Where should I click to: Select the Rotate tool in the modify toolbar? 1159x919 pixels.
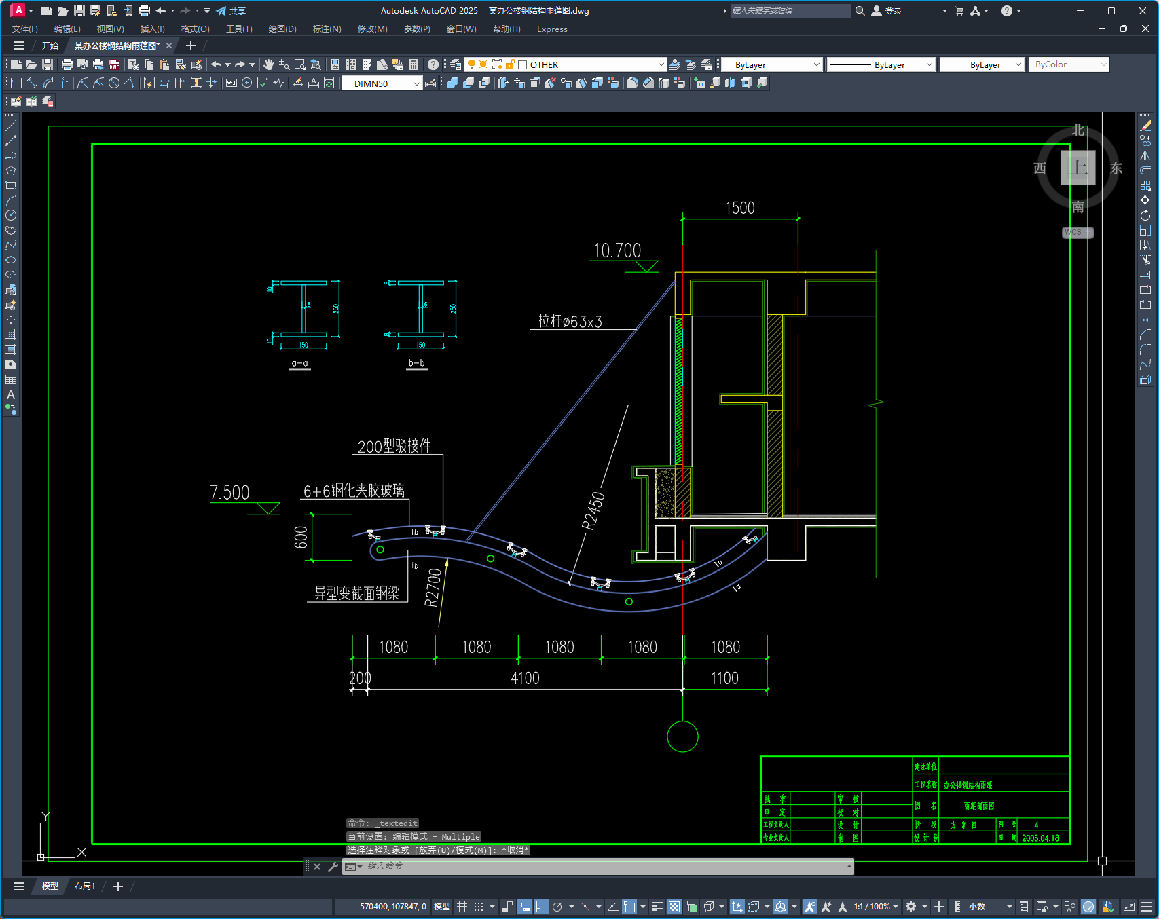pyautogui.click(x=1145, y=215)
